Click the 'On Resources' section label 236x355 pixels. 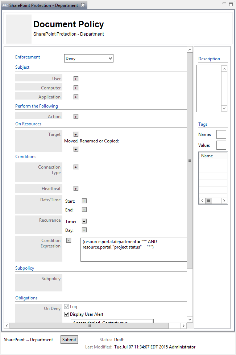click(x=28, y=124)
